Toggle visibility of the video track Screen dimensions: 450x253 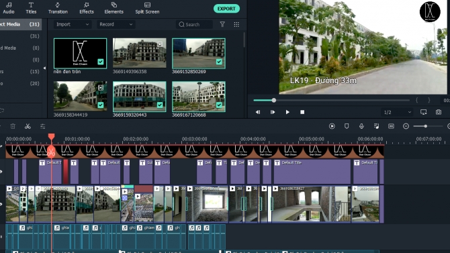(x=1, y=204)
